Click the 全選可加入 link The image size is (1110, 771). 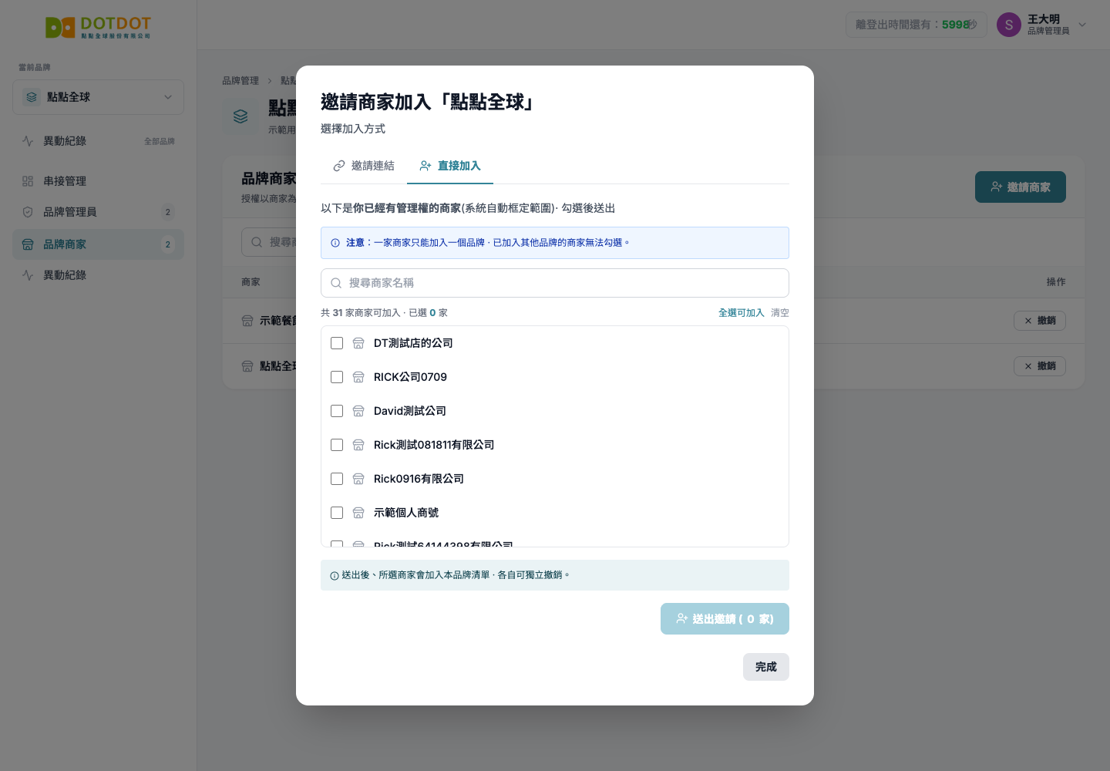[x=742, y=313]
